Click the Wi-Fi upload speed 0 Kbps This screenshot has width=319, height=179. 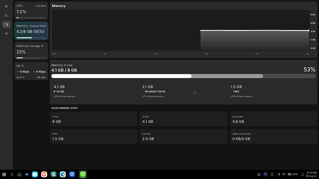[39, 72]
